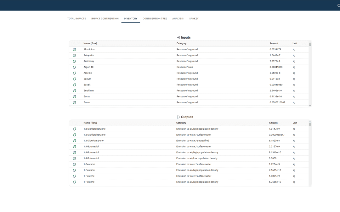Click the Inputs section heading

pos(186,38)
